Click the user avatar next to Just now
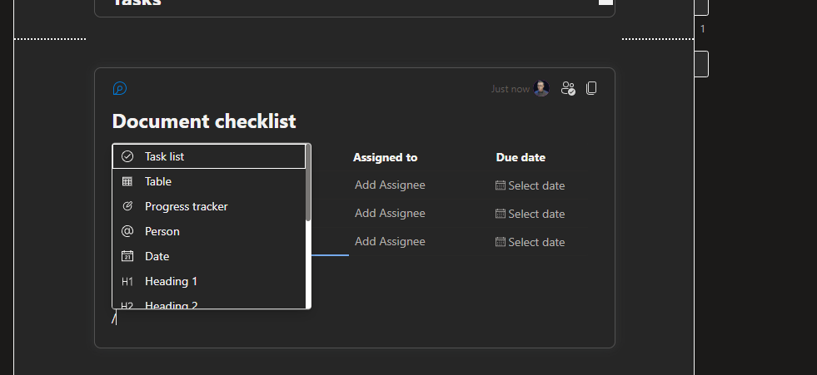This screenshot has width=817, height=375. coord(541,88)
